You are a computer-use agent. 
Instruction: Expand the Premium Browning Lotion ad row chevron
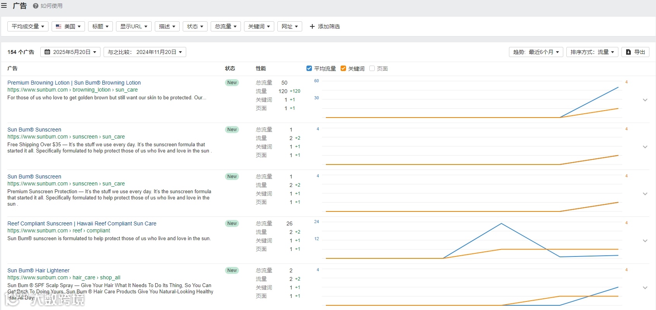click(x=645, y=100)
